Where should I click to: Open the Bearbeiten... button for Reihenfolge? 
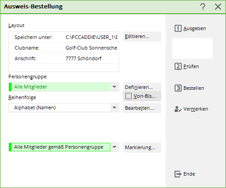142,108
